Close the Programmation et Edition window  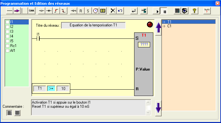pos(217,3)
